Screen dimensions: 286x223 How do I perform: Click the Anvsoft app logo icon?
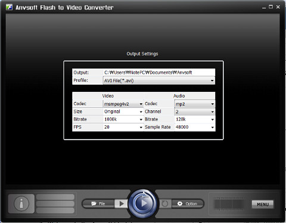click(9, 7)
